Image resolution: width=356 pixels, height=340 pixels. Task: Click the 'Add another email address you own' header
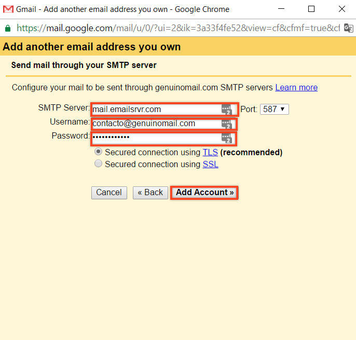[92, 47]
